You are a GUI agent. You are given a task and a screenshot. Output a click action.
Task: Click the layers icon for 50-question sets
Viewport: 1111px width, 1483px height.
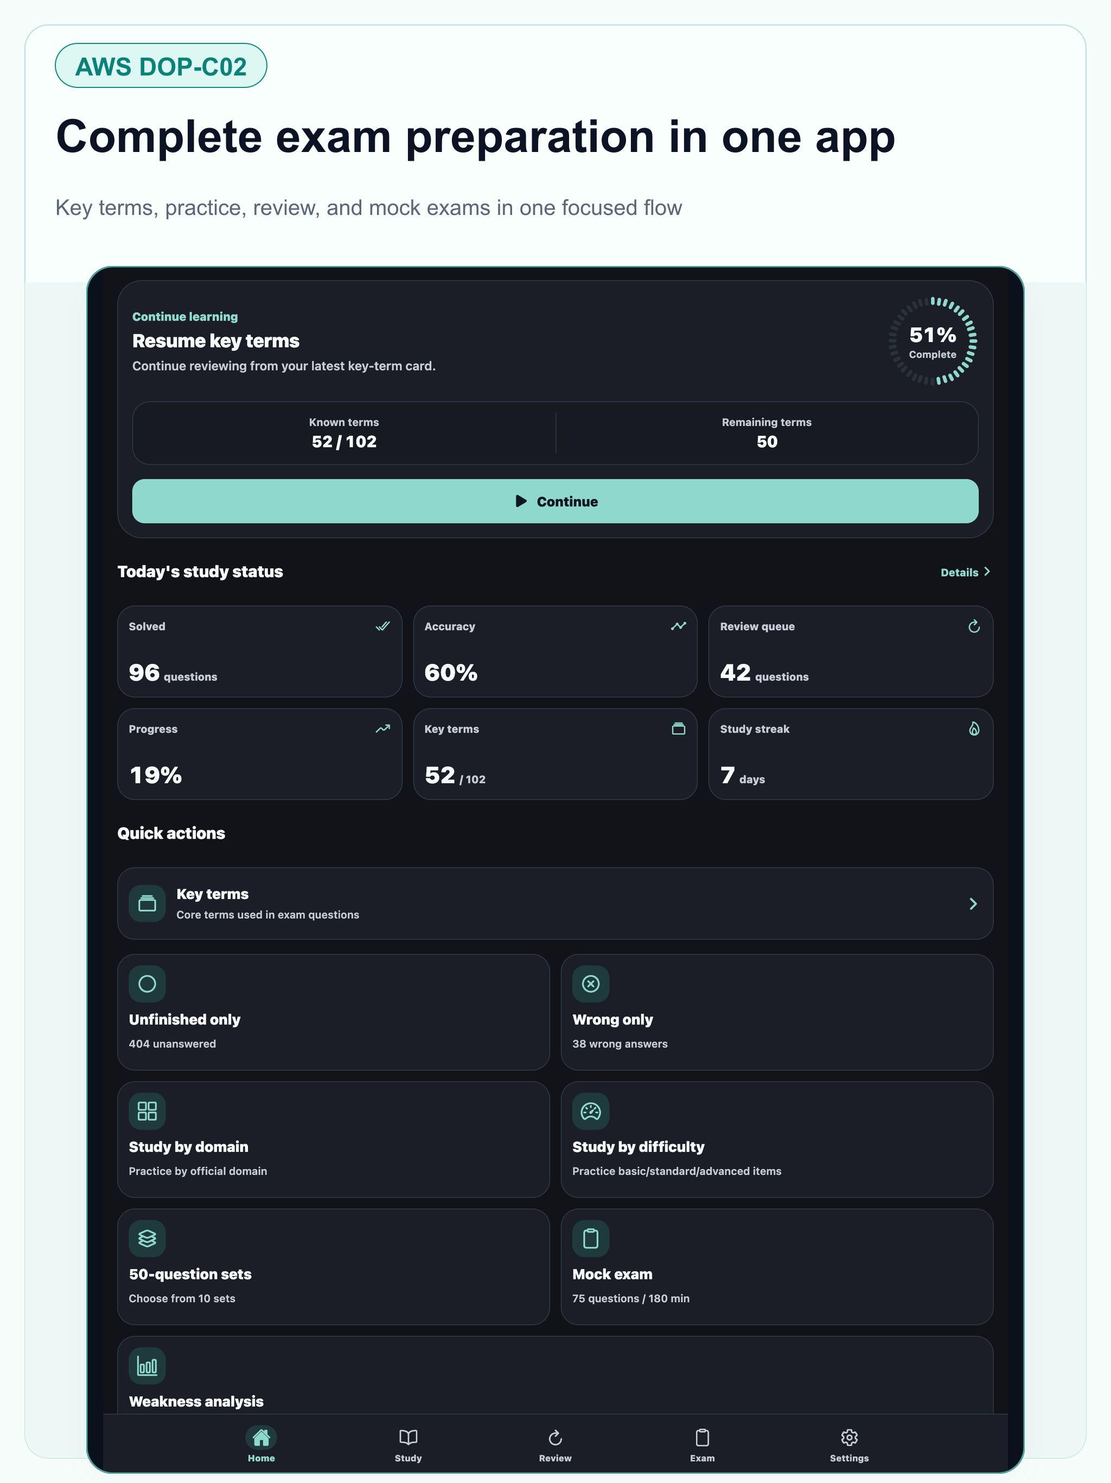tap(147, 1238)
